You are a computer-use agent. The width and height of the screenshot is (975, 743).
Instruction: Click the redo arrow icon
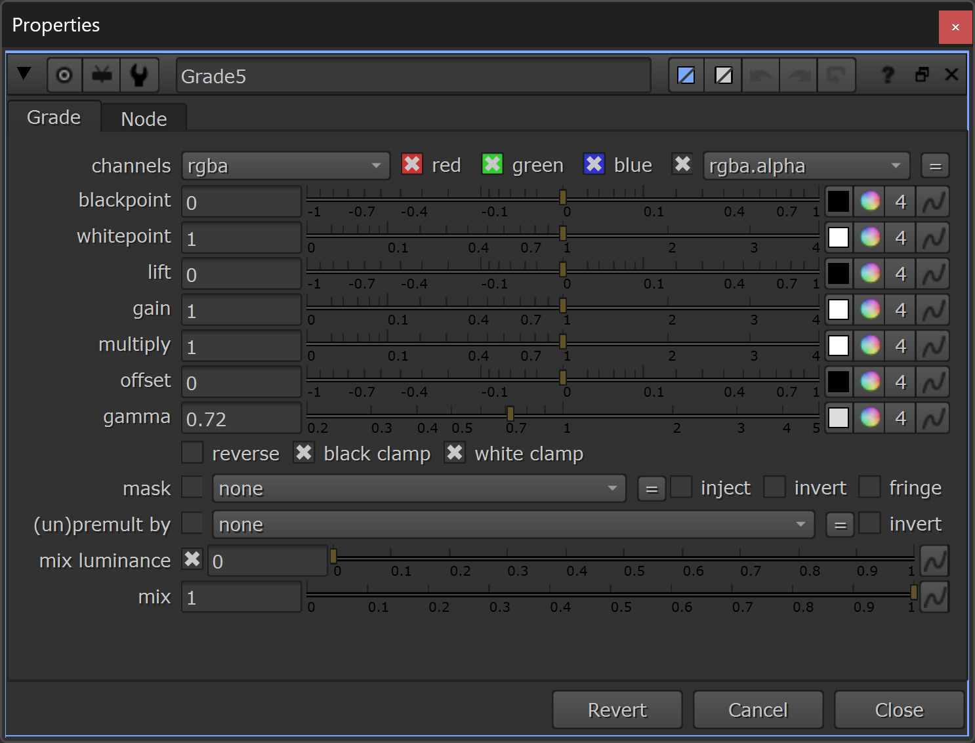[799, 75]
